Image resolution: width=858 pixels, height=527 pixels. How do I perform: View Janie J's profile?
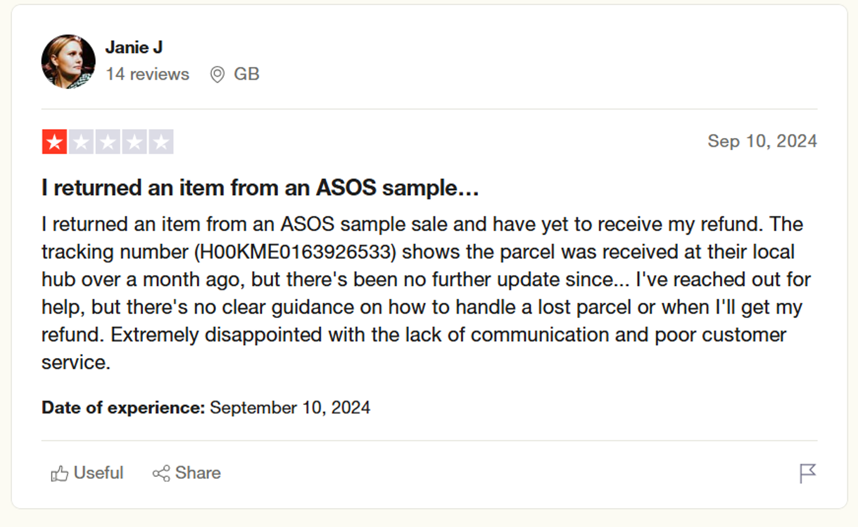[134, 46]
